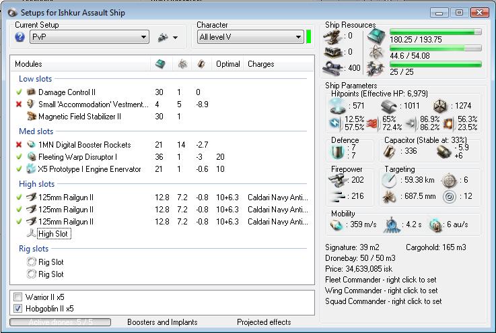Screen dimensions: 496x333
Task: Collapse the Low slots group
Action: tap(35, 79)
